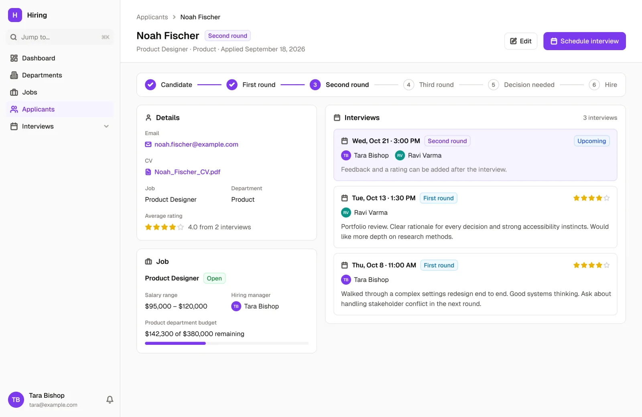This screenshot has width=642, height=417.
Task: Open the Jobs section
Action: click(x=60, y=92)
